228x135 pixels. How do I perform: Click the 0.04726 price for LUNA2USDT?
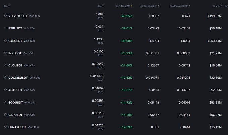click(x=98, y=125)
